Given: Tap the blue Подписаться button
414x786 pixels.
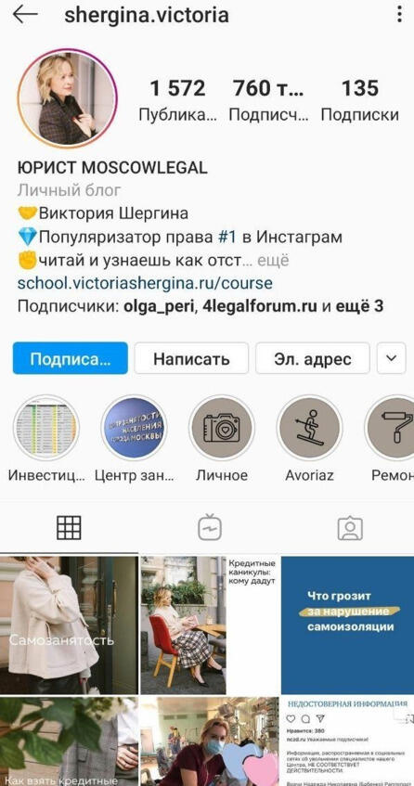Looking at the screenshot, I should coord(71,358).
